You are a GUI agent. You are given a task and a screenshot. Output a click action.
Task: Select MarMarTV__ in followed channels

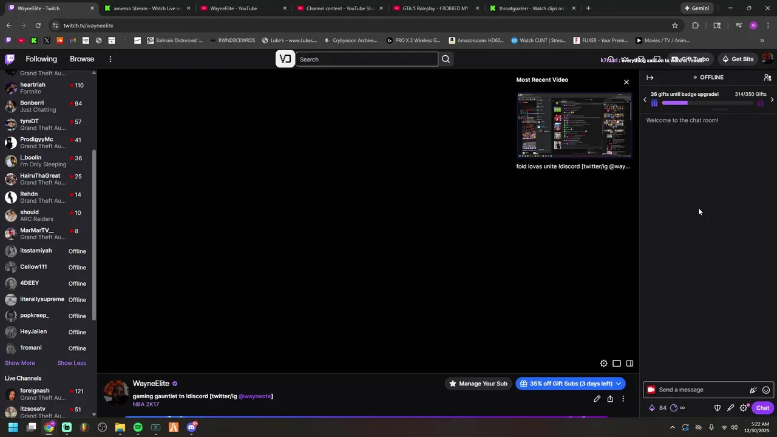point(47,234)
